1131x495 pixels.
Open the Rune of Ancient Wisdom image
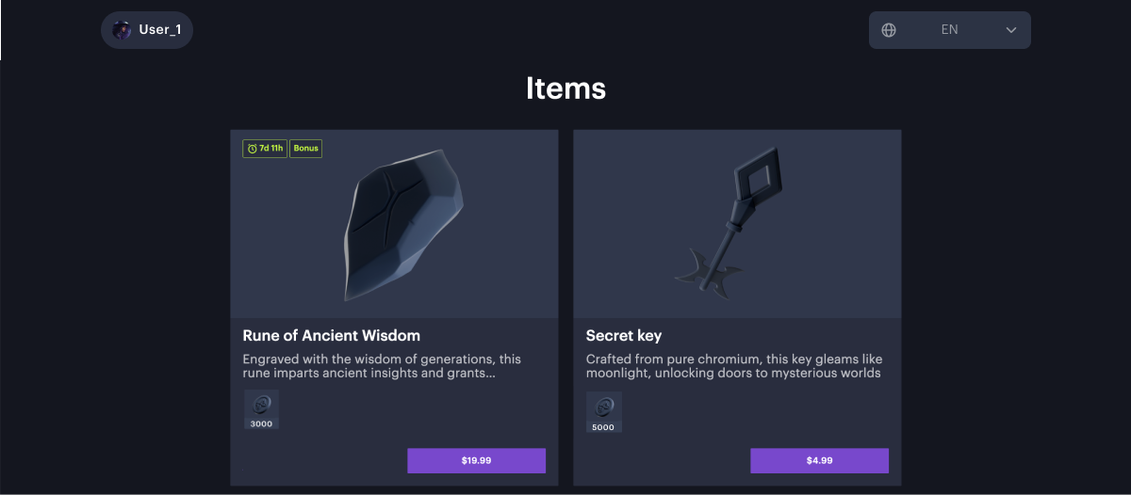(x=405, y=226)
